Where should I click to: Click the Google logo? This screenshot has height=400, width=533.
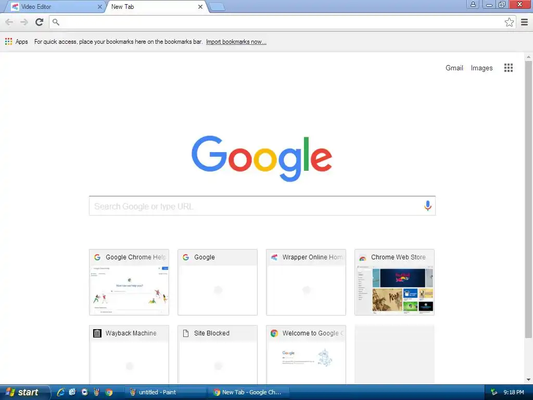click(262, 158)
